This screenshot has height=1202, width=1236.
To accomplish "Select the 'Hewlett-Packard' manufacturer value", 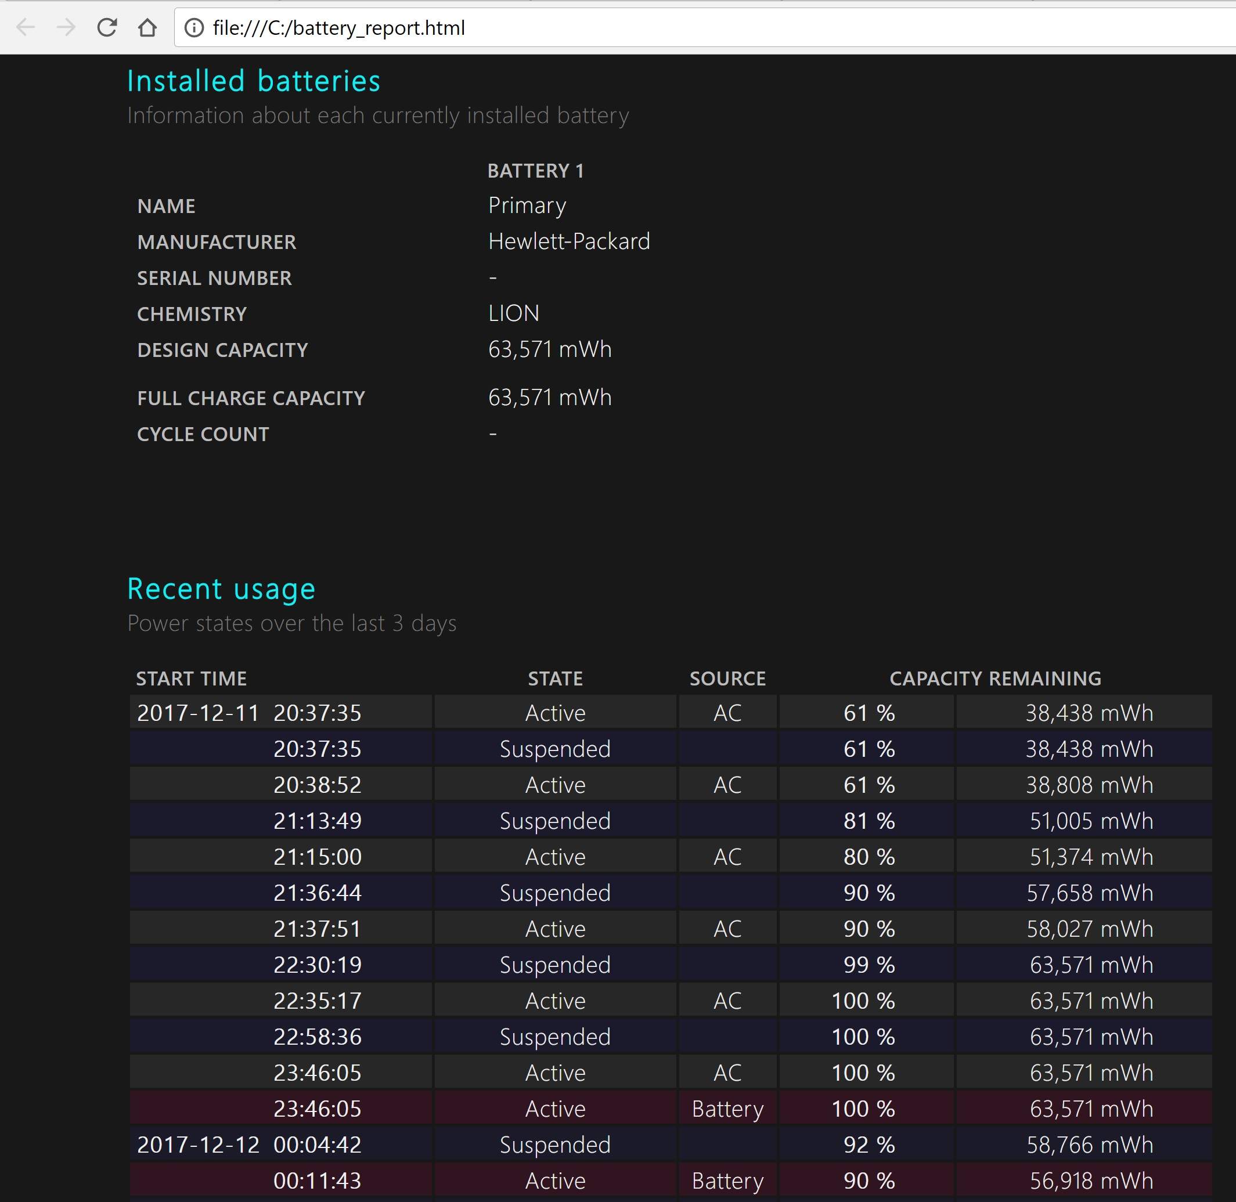I will (569, 241).
